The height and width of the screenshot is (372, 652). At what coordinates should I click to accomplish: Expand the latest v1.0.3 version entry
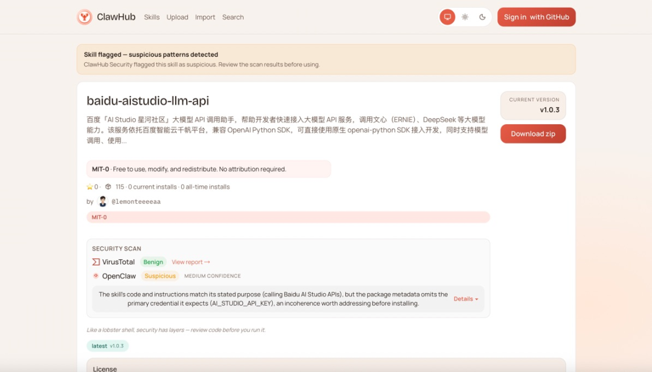(107, 345)
